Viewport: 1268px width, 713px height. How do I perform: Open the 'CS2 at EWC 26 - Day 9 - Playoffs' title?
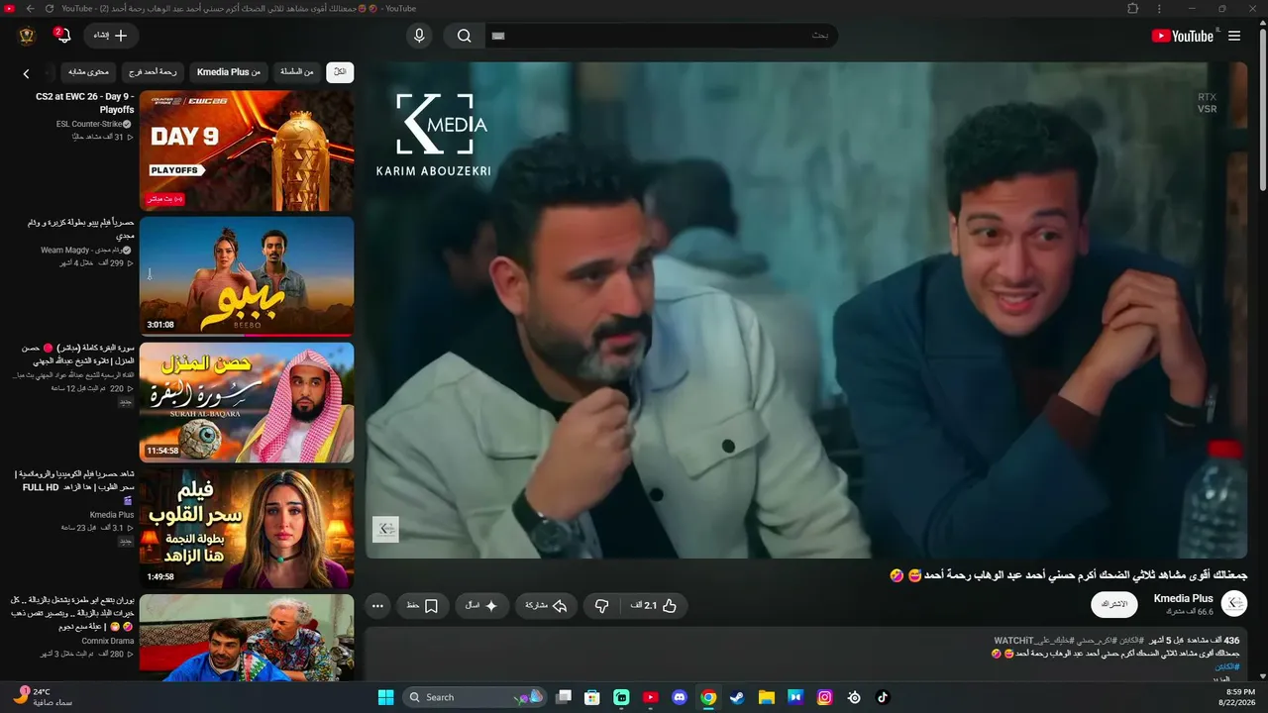point(84,103)
